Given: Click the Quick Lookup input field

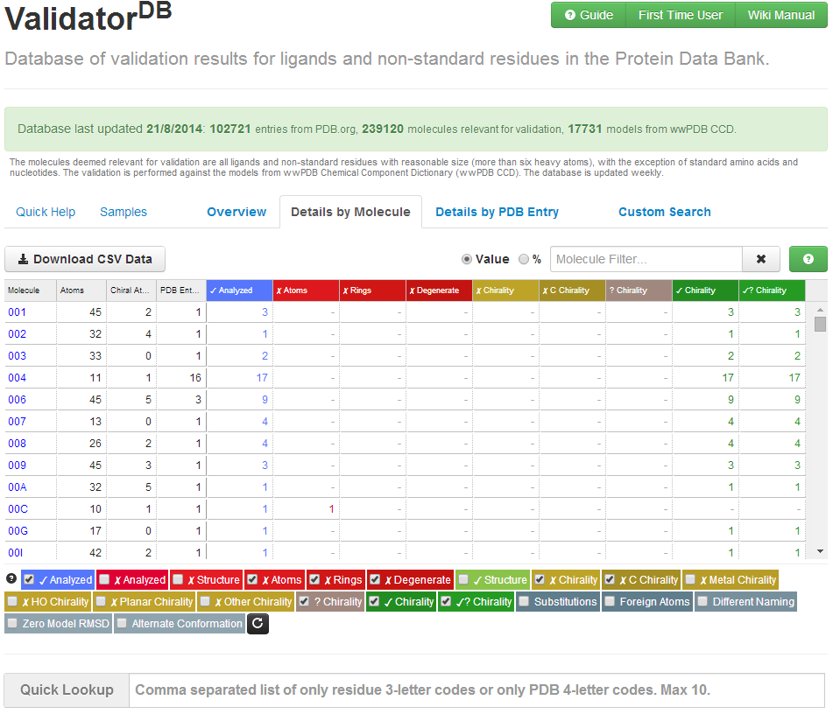Looking at the screenshot, I should click(x=477, y=690).
